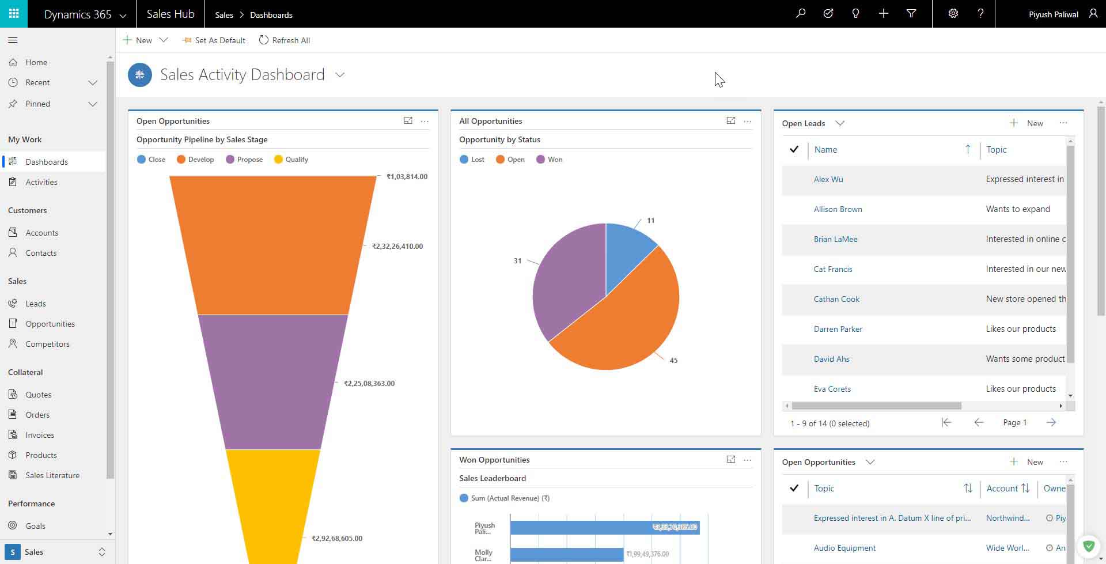
Task: Click the sidebar vertical scrollbar
Action: click(110, 270)
